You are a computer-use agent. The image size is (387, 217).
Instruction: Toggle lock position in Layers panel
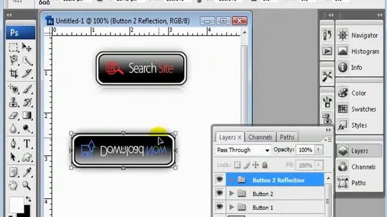pos(255,165)
